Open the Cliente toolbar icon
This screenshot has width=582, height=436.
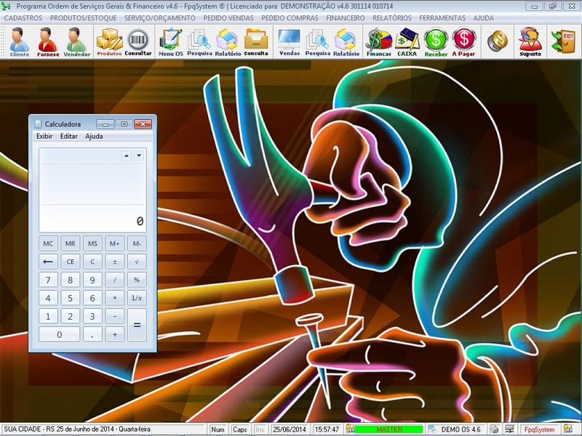pos(20,42)
